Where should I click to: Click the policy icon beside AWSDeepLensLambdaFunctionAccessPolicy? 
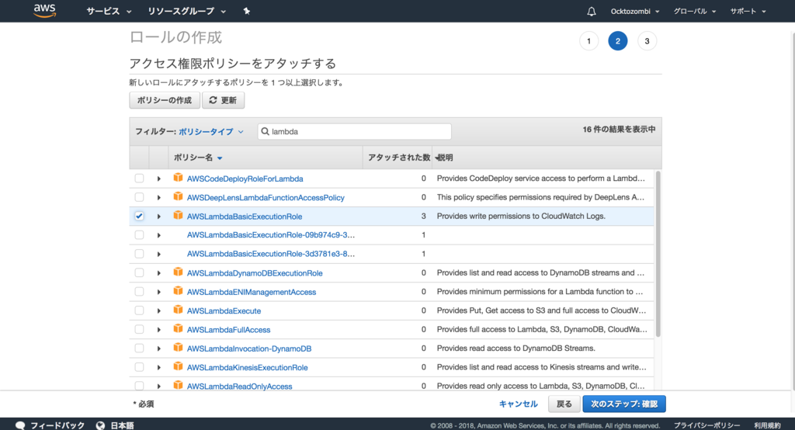point(178,196)
